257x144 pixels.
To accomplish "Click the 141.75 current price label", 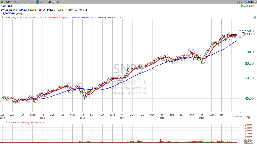I will pyautogui.click(x=250, y=34).
